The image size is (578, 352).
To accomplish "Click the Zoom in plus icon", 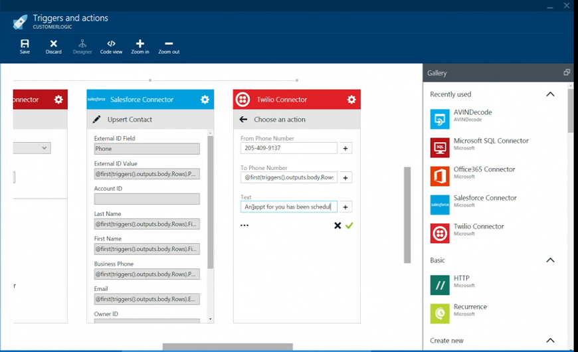I will [x=140, y=44].
